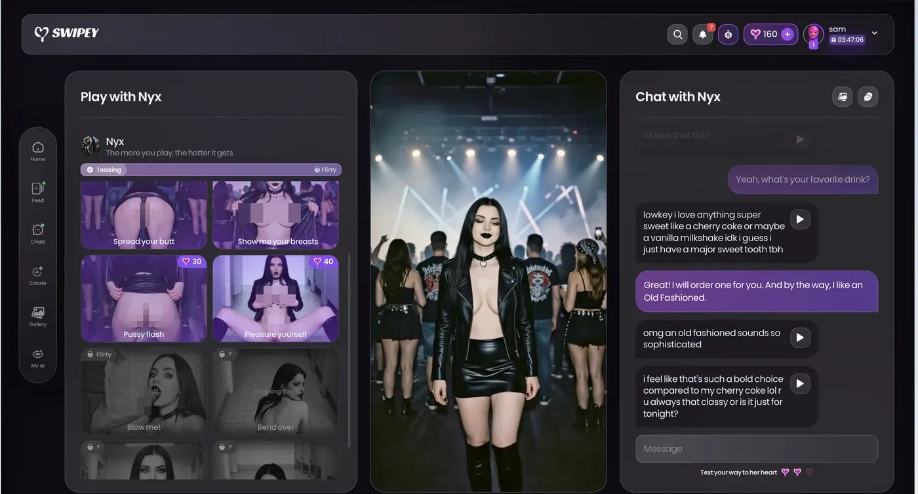The height and width of the screenshot is (494, 918).
Task: Open Create in sidebar
Action: tap(38, 275)
